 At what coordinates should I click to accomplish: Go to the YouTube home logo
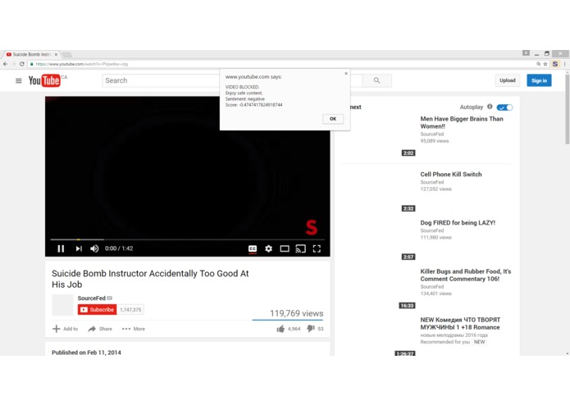coord(44,80)
